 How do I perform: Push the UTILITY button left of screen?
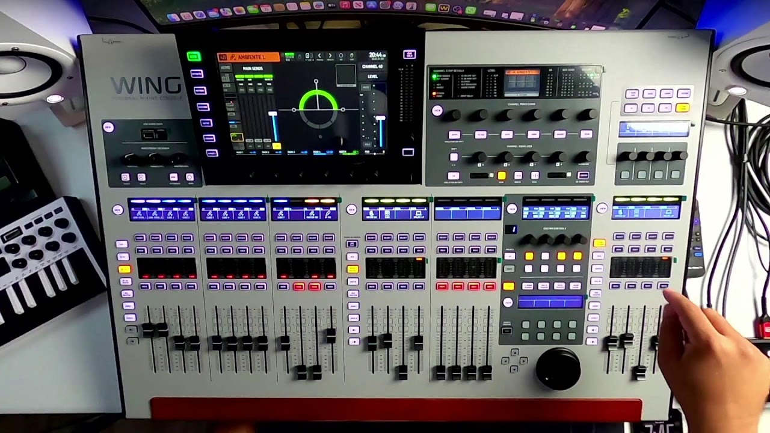pyautogui.click(x=211, y=154)
